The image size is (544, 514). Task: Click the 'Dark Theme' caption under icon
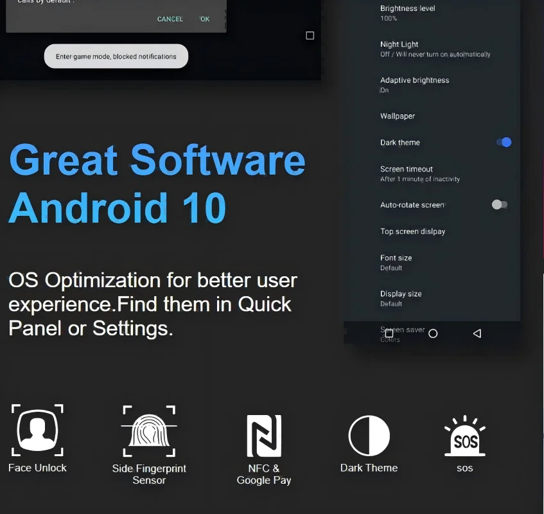click(369, 468)
